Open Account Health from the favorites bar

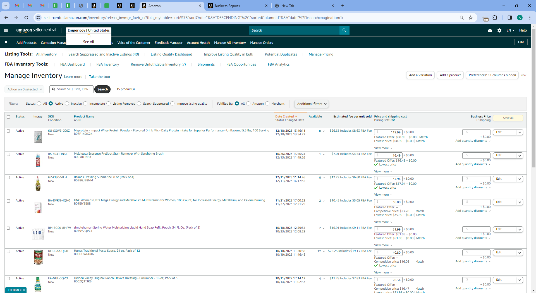coord(198,43)
